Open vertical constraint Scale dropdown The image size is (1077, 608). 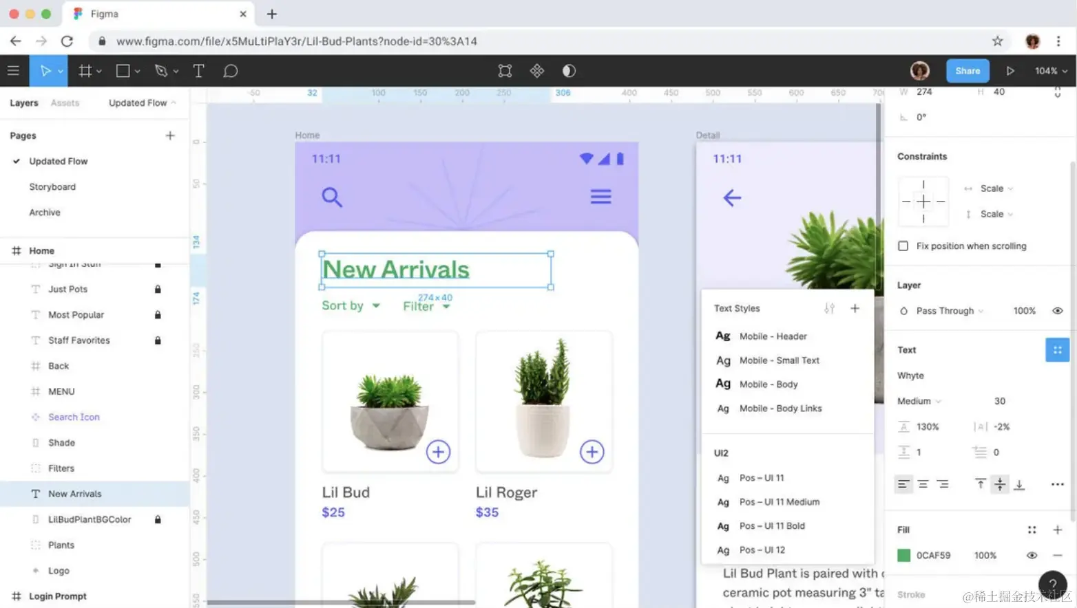pyautogui.click(x=996, y=214)
